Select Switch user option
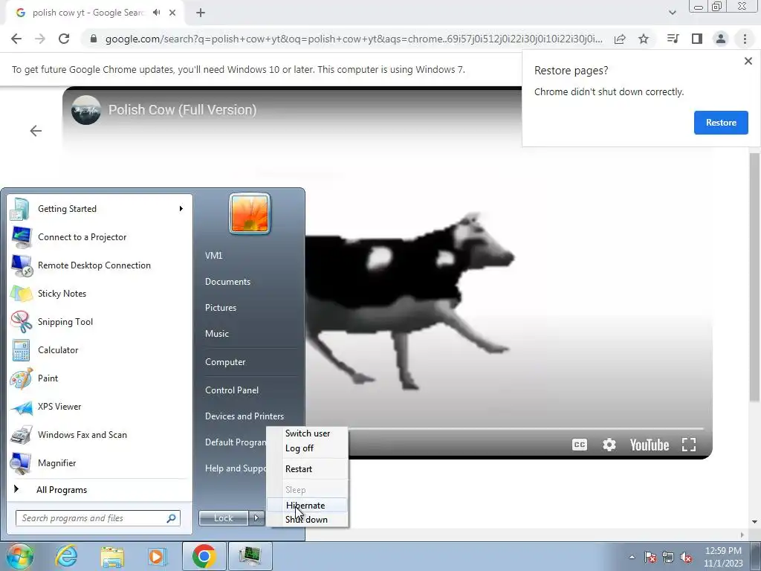The image size is (761, 571). click(307, 433)
